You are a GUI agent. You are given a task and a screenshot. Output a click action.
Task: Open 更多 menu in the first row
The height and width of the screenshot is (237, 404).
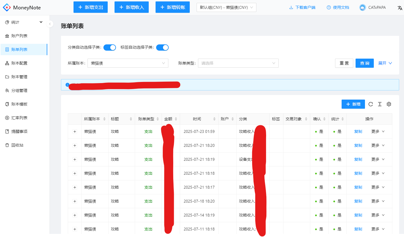point(378,131)
